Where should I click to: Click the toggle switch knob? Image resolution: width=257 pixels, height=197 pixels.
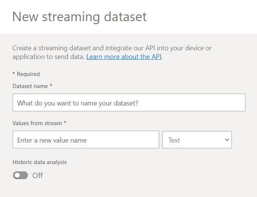coord(17,175)
